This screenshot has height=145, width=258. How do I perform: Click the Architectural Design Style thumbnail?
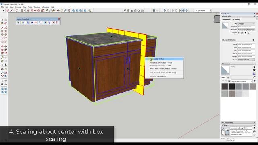pyautogui.click(x=225, y=132)
